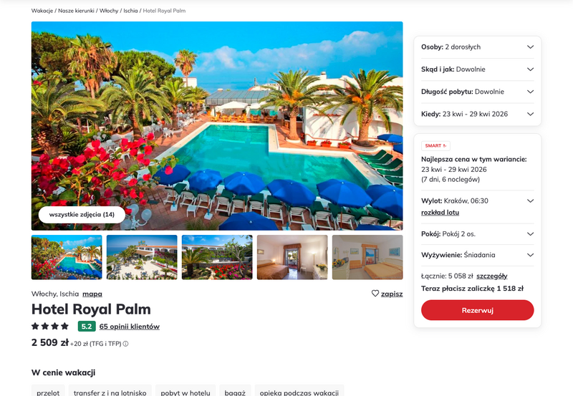Open the mapa link next to Ischia
Image resolution: width=573 pixels, height=396 pixels.
coord(92,294)
